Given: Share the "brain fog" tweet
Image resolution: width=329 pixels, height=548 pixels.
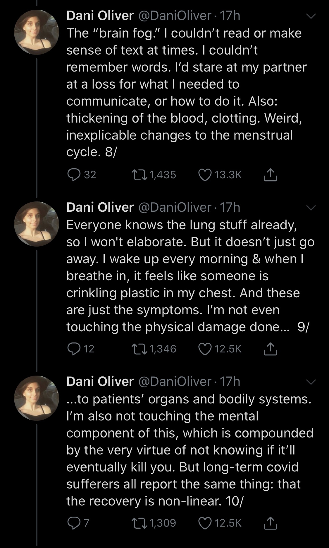Looking at the screenshot, I should (270, 175).
